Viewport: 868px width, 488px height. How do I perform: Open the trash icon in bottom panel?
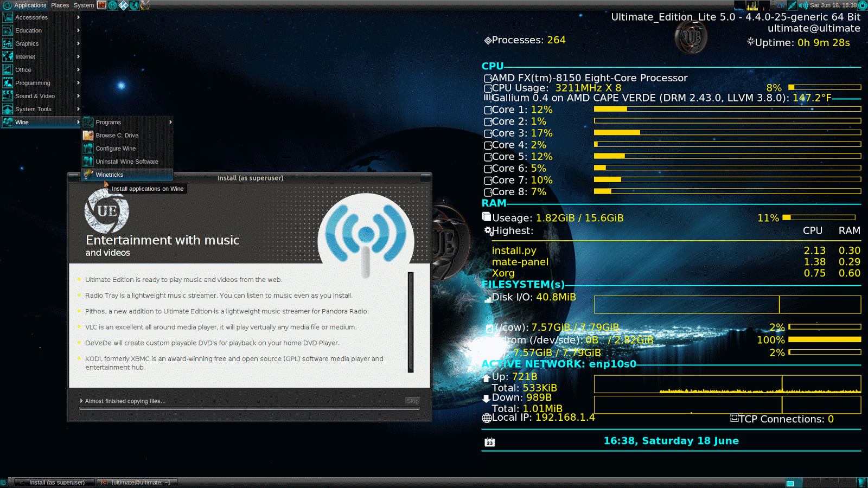point(862,483)
